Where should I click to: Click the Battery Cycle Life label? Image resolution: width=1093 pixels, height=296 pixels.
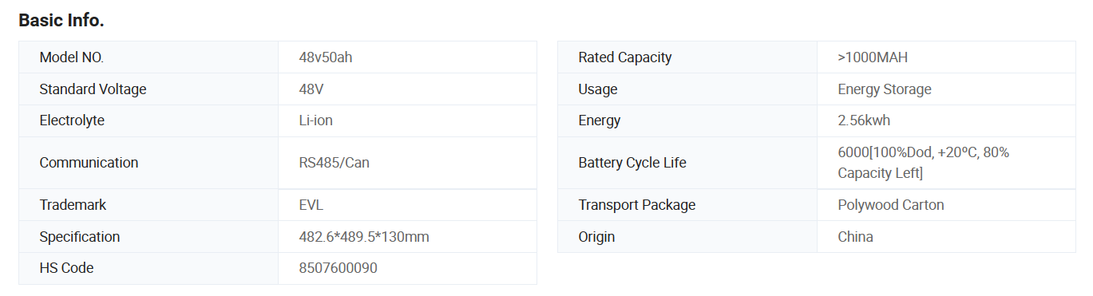pos(632,163)
